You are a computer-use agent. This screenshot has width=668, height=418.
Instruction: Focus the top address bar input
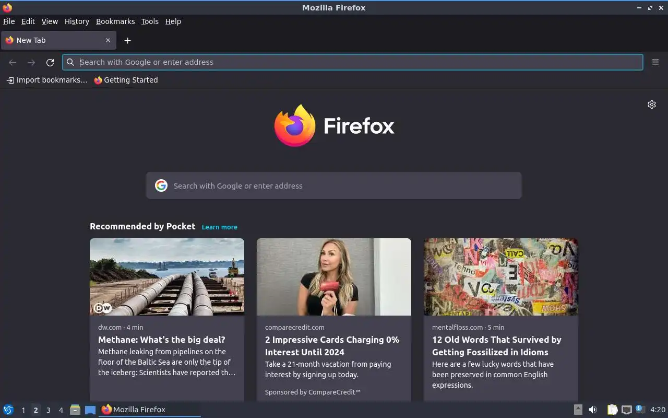(x=353, y=62)
